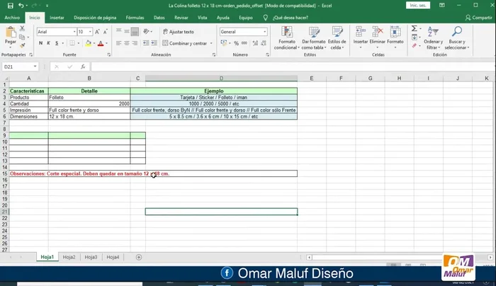Toggle italic (K) formatting
Image resolution: width=496 pixels, height=286 pixels.
tap(48, 43)
